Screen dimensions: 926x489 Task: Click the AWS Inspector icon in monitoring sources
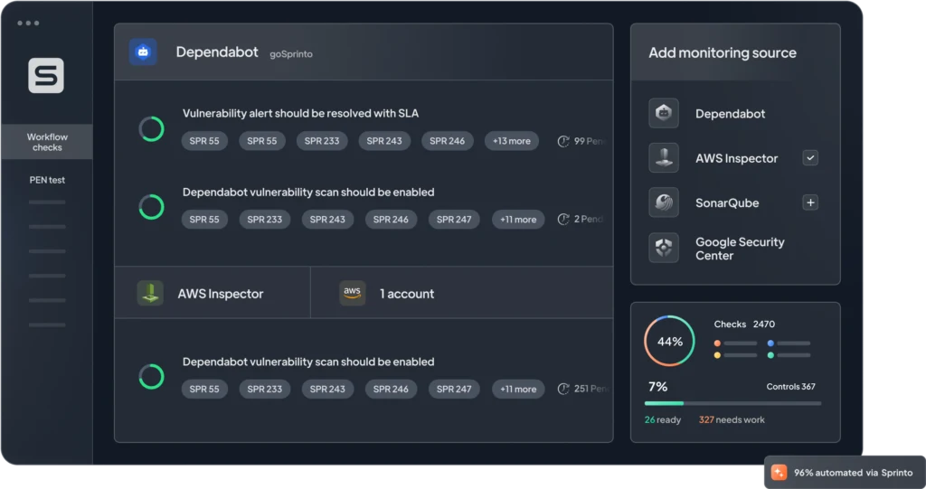664,158
